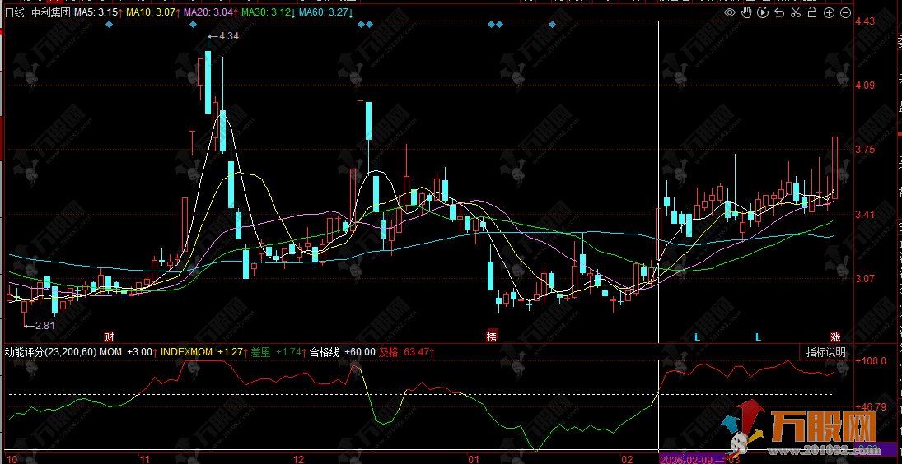Click the 中利集团 stock name

49,13
